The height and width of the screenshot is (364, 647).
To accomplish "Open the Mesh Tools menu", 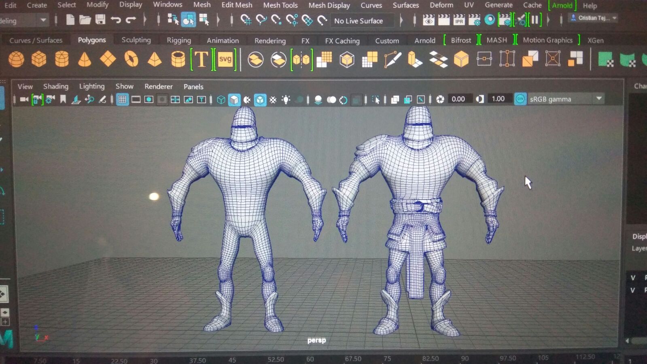I will point(280,5).
